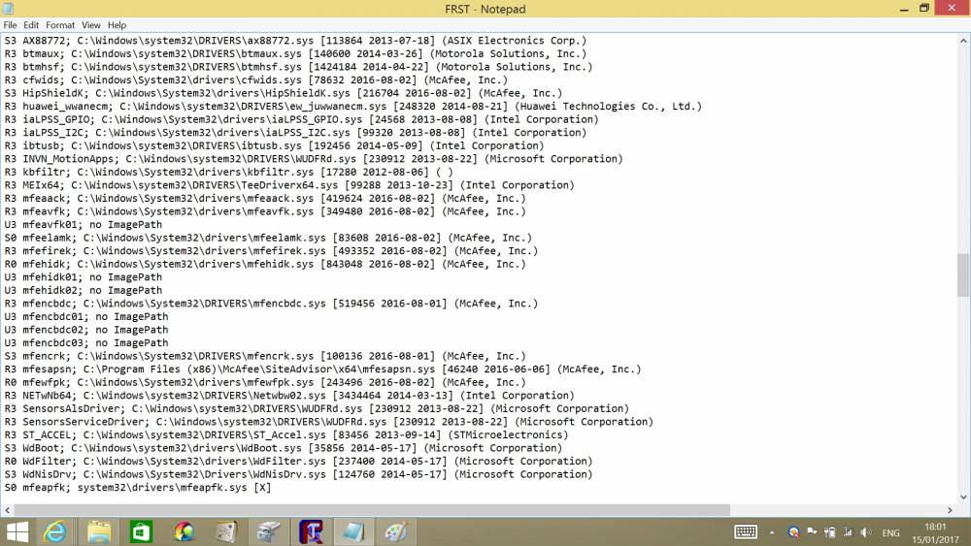971x546 pixels.
Task: Click the 'mfeapfk; system32\drivers\mfeapfk.sys [X]' line
Action: pyautogui.click(x=138, y=488)
